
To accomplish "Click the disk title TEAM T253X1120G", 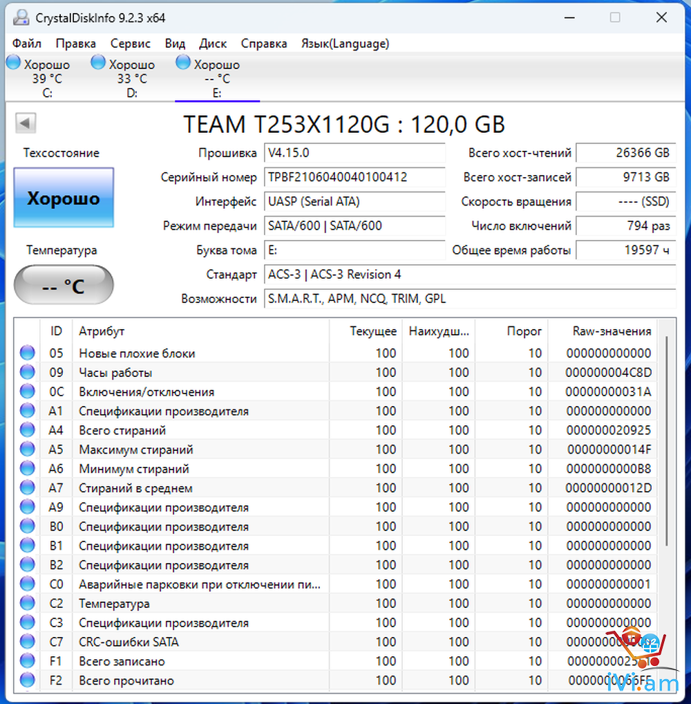I will click(x=344, y=124).
